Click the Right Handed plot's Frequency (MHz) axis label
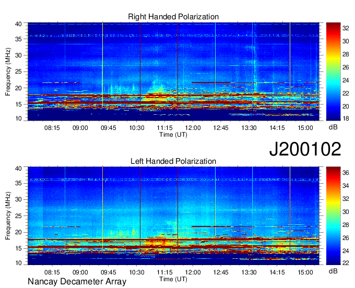Viewport: 355px width, 288px height. pyautogui.click(x=8, y=71)
